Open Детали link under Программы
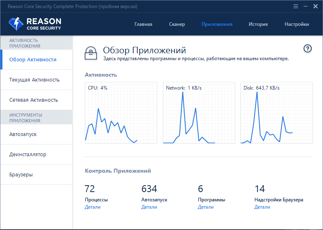This screenshot has width=323, height=230. [206, 207]
